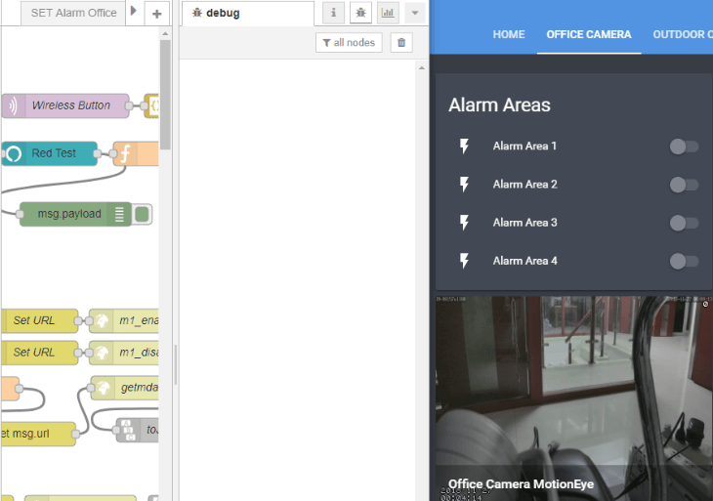
Task: Open the info sidebar tab icon
Action: [334, 13]
